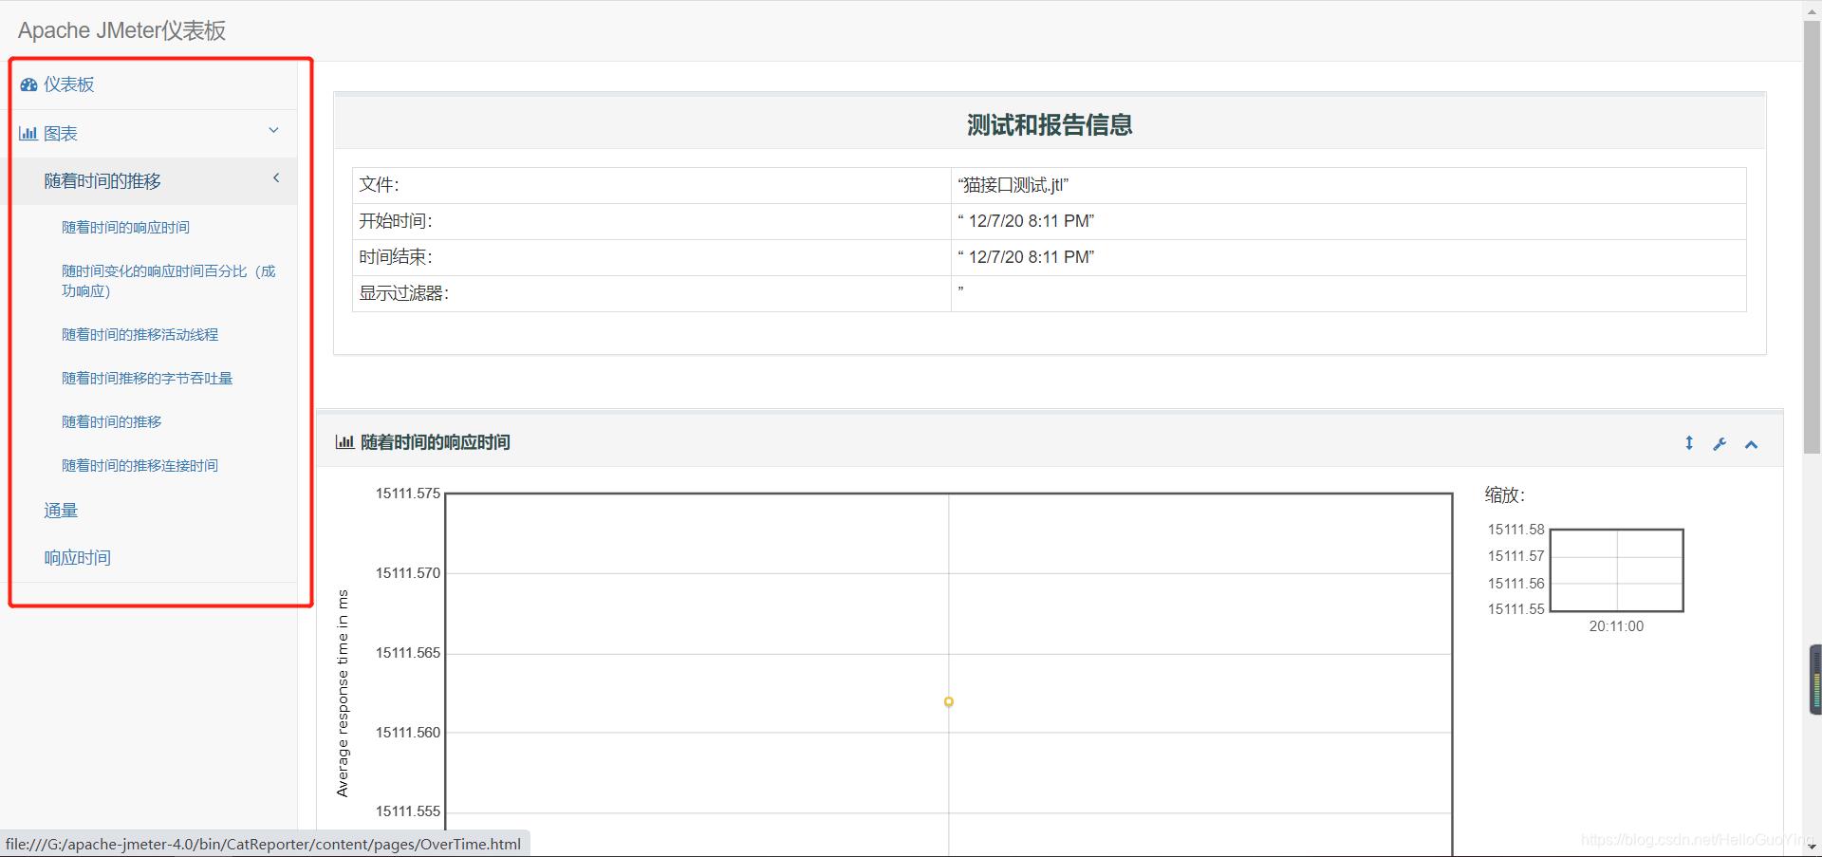The image size is (1822, 857).
Task: Open 随着时间的响应时间 link in sidebar
Action: [125, 228]
